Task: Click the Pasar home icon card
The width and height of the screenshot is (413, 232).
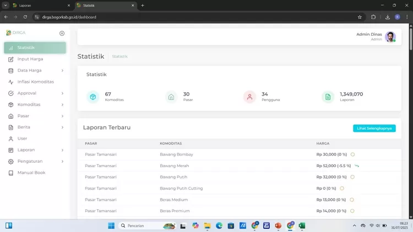Action: [171, 97]
